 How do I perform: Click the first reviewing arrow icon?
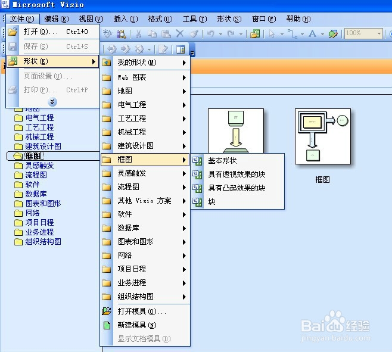coord(112,49)
